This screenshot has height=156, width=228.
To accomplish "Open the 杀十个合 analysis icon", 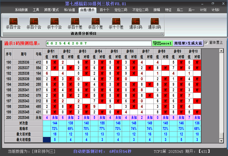I will point(54,21).
